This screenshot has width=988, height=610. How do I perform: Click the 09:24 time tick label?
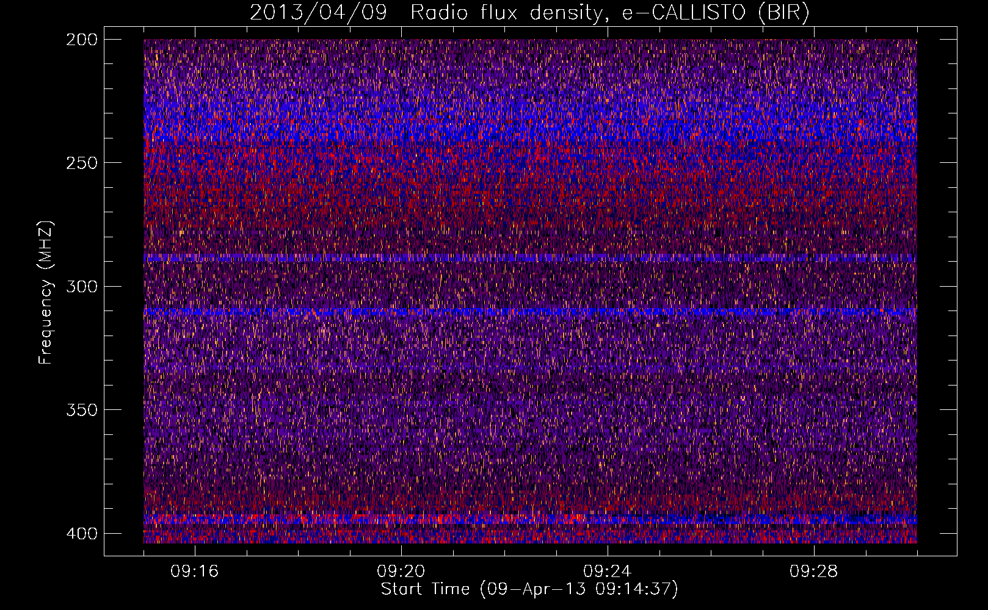pos(608,572)
